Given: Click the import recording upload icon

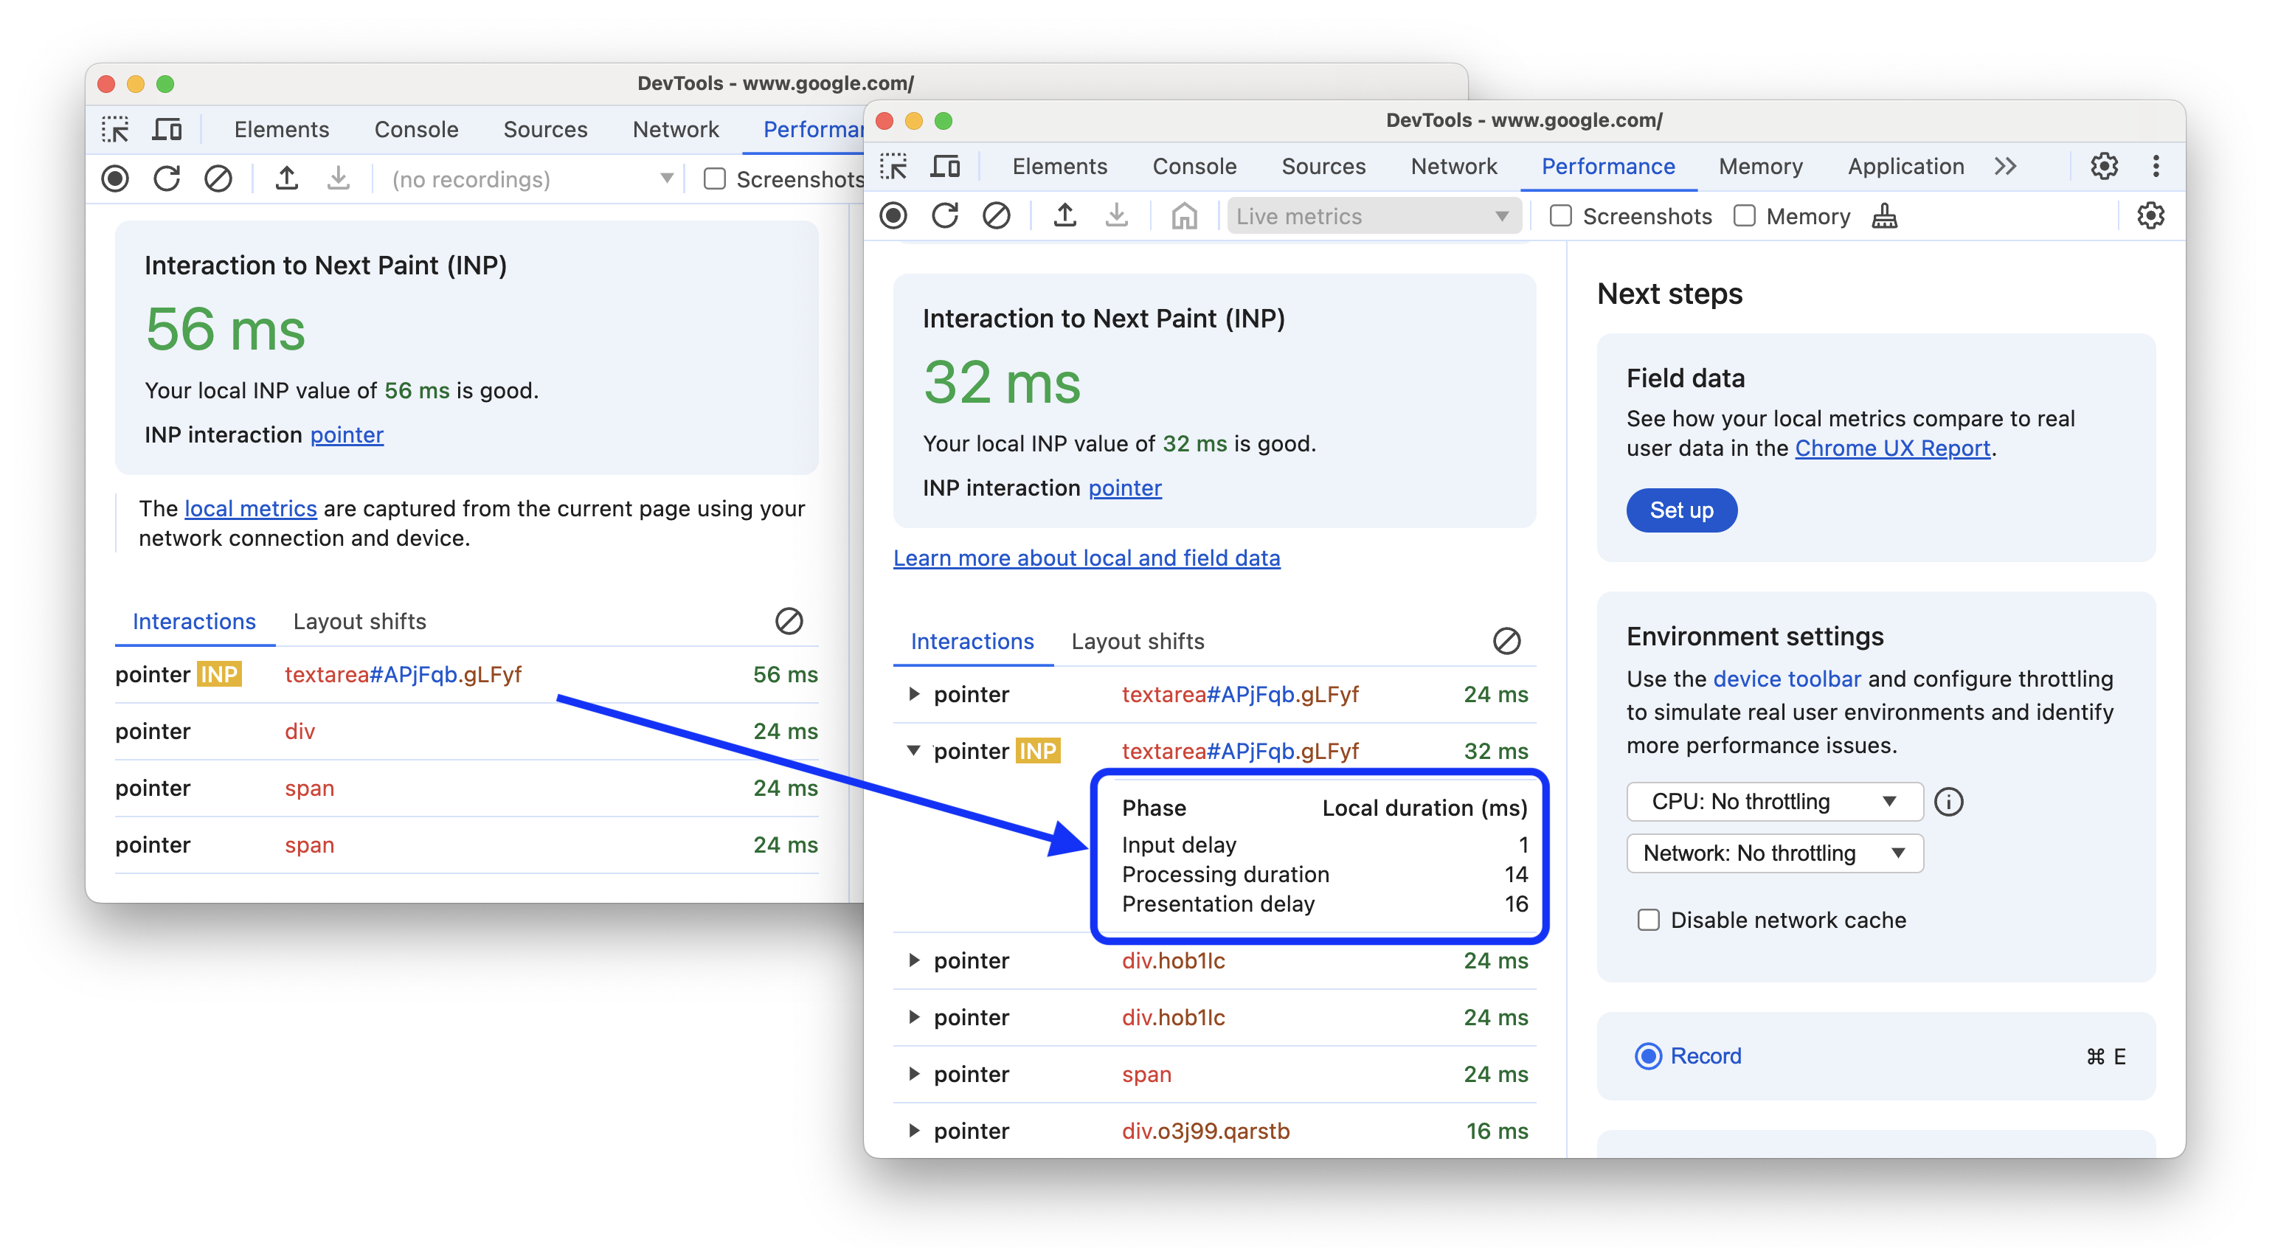Looking at the screenshot, I should point(1065,217).
